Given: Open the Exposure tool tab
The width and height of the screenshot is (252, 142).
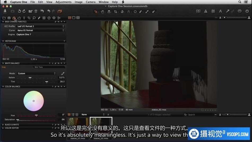Looking at the screenshot, I should (x=19, y=18).
